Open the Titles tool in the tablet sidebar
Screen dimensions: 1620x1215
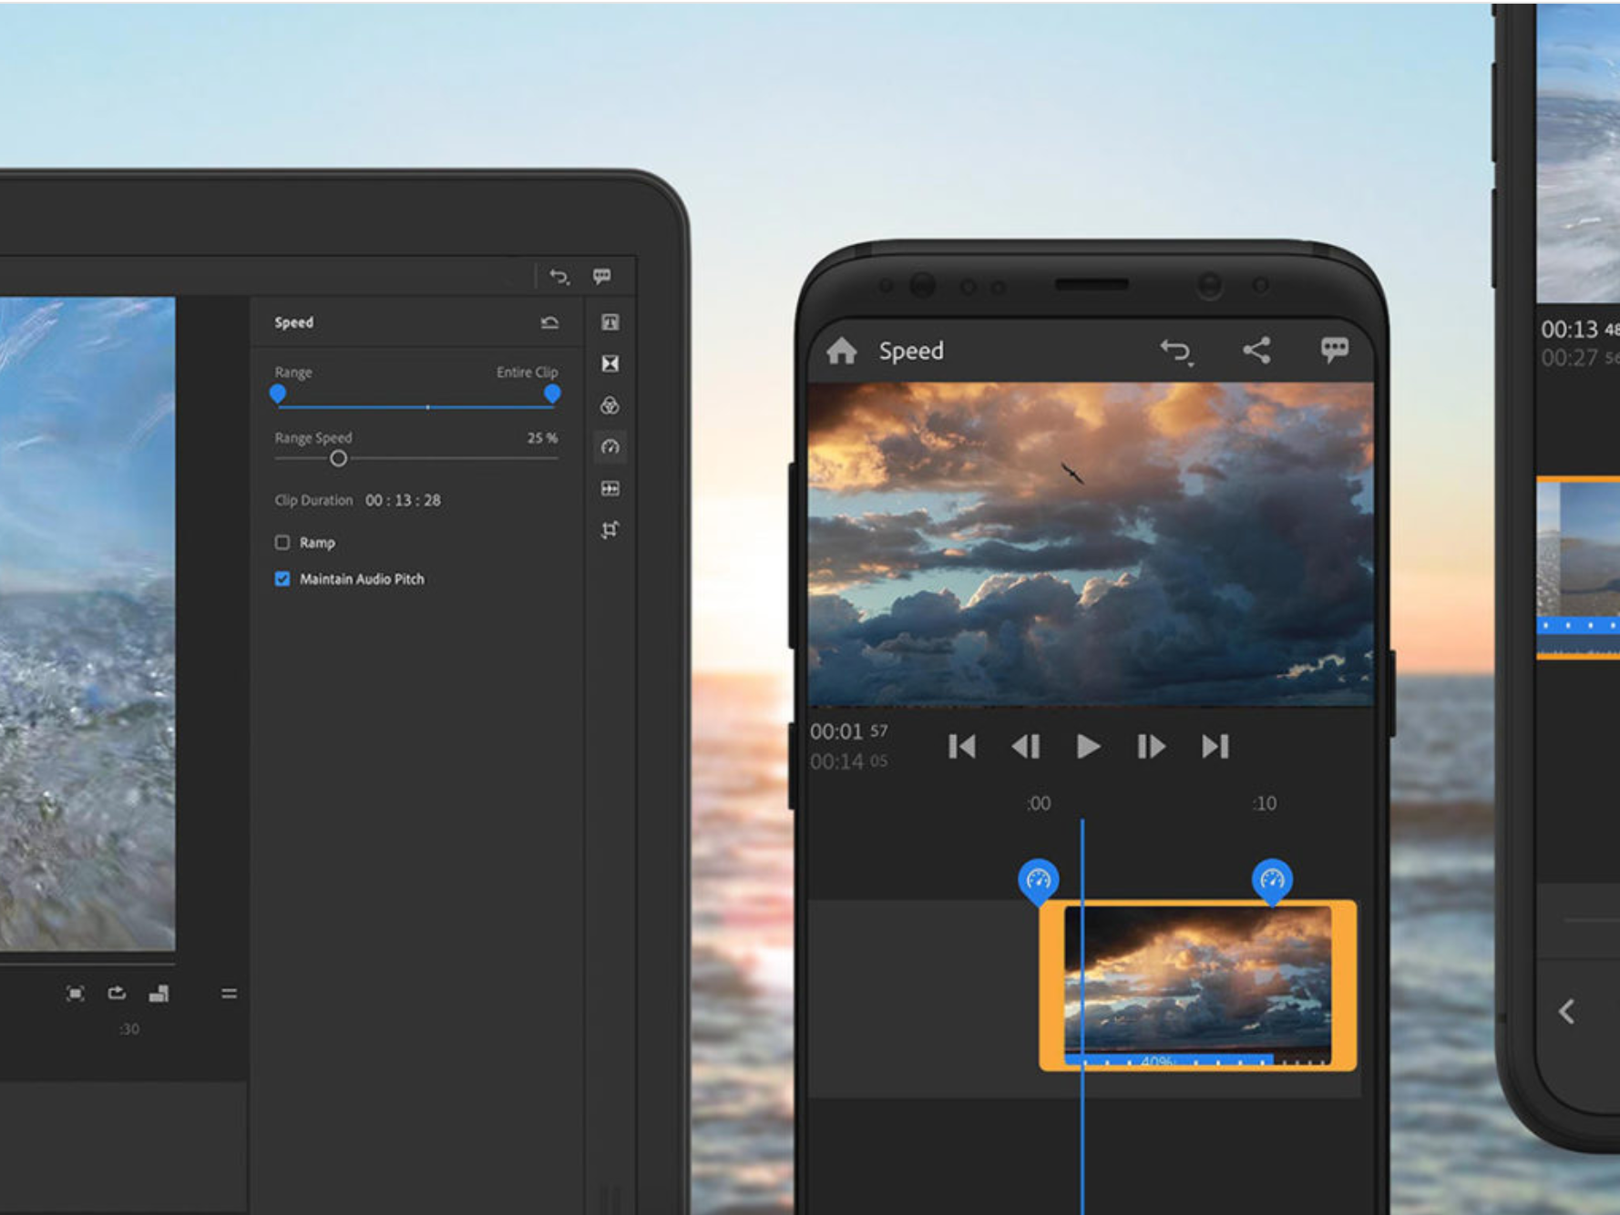pyautogui.click(x=610, y=322)
